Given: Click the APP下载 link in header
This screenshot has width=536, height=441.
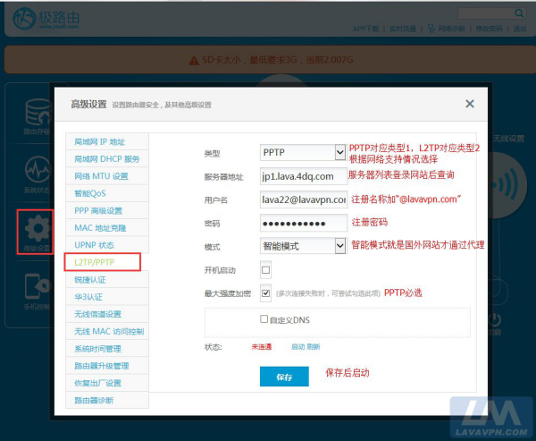Looking at the screenshot, I should 365,29.
